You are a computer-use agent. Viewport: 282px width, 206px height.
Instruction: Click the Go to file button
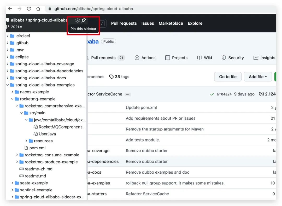pyautogui.click(x=228, y=77)
